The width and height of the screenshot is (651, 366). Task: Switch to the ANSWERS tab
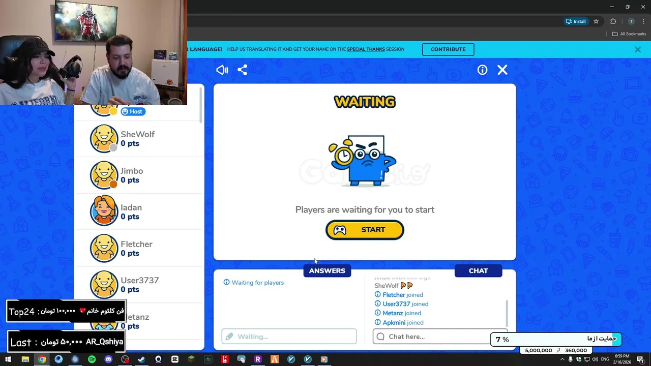[327, 271]
